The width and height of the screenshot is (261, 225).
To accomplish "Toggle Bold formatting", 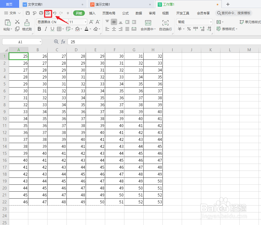I will (39, 29).
